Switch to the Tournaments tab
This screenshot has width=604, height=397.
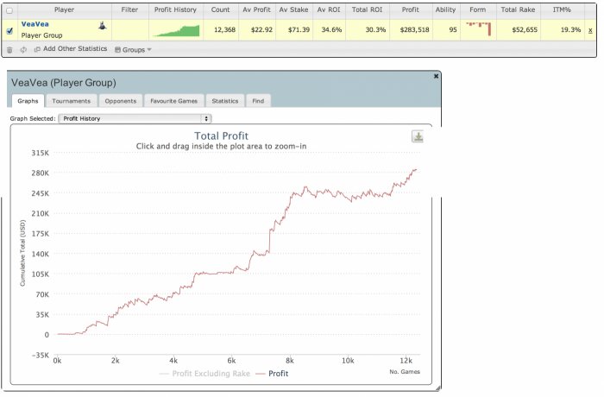pos(72,101)
